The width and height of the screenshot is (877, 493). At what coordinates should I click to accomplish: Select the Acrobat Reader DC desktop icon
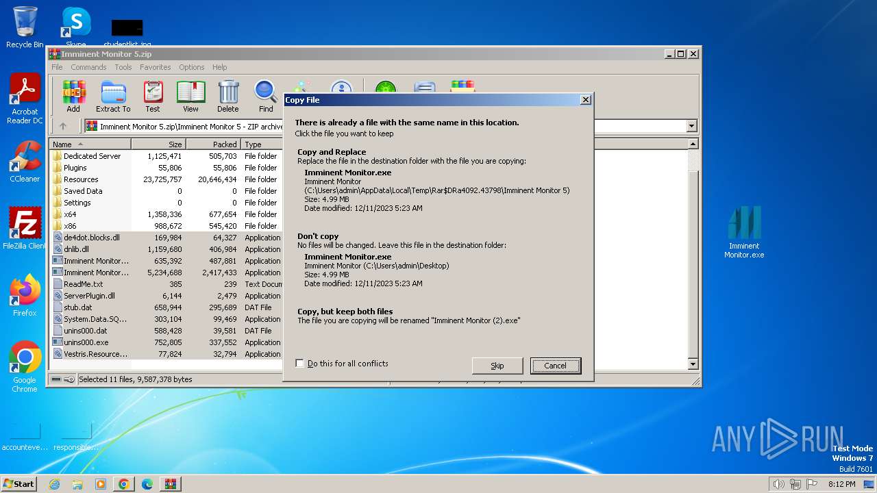pyautogui.click(x=25, y=99)
